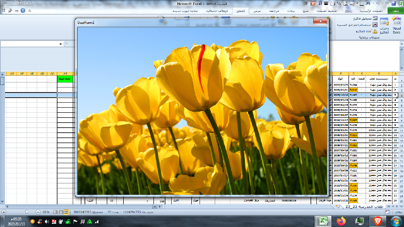Viewport: 404px width, 227px height.
Task: Switch to Page Layout view in the status bar
Action: [x=61, y=212]
